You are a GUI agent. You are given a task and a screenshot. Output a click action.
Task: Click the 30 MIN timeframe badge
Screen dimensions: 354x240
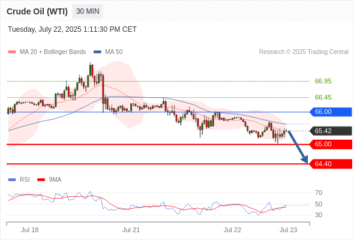(x=88, y=11)
